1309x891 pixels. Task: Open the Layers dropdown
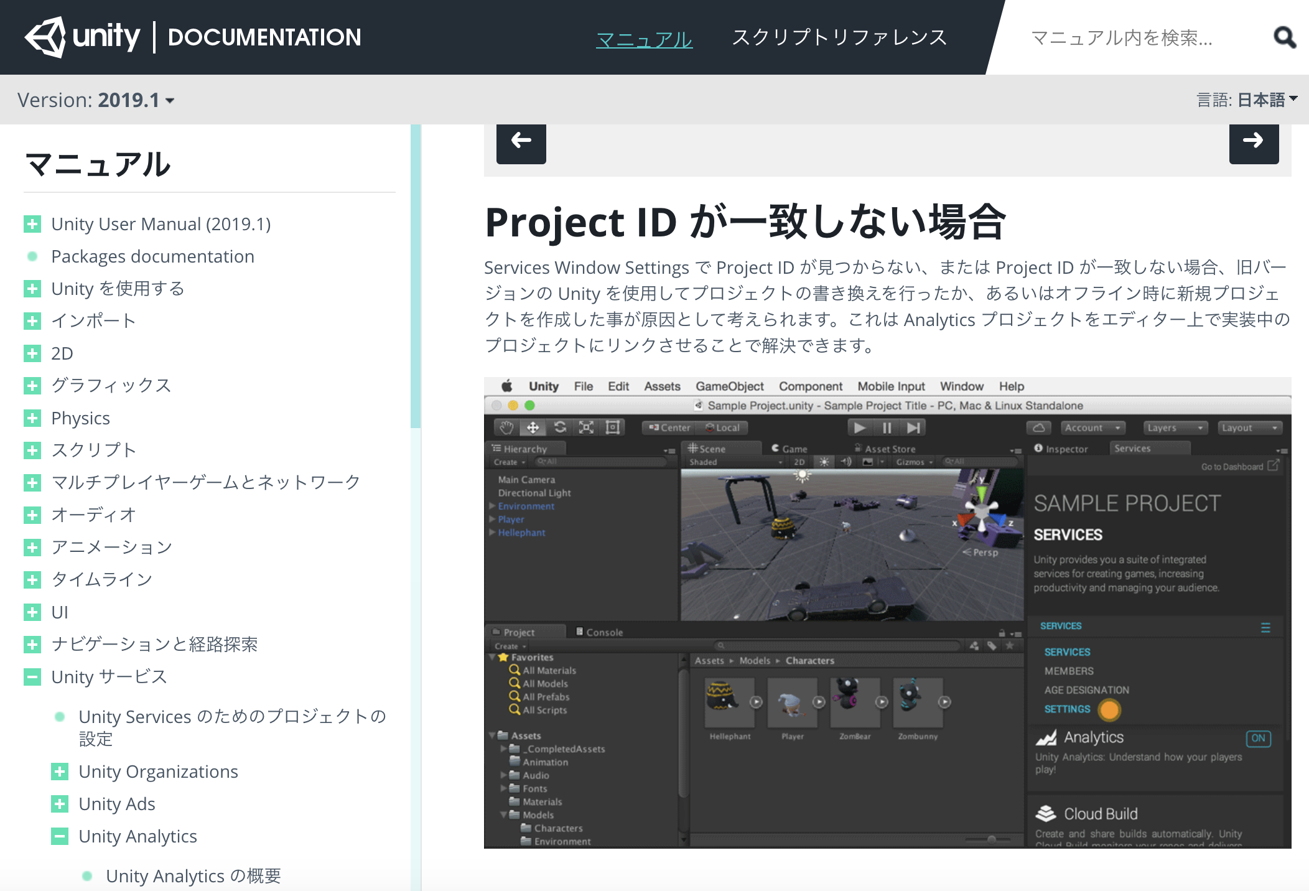tap(1175, 427)
